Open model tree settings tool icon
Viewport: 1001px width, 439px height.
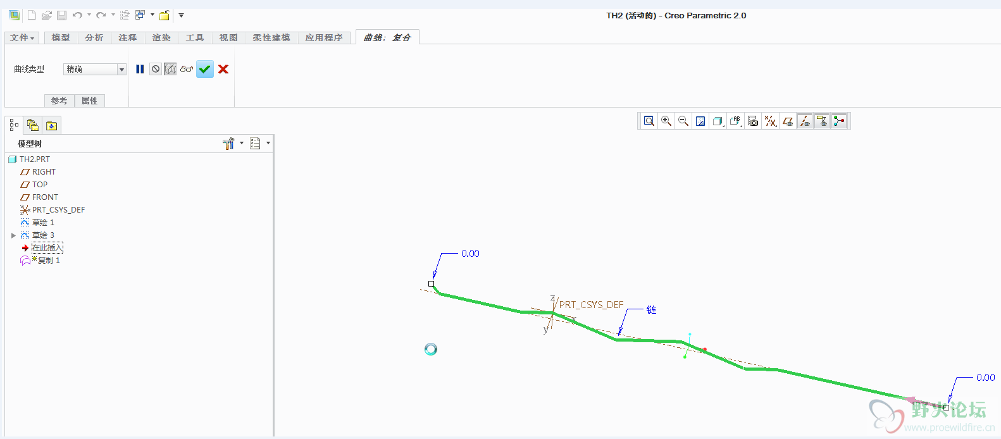pyautogui.click(x=228, y=144)
